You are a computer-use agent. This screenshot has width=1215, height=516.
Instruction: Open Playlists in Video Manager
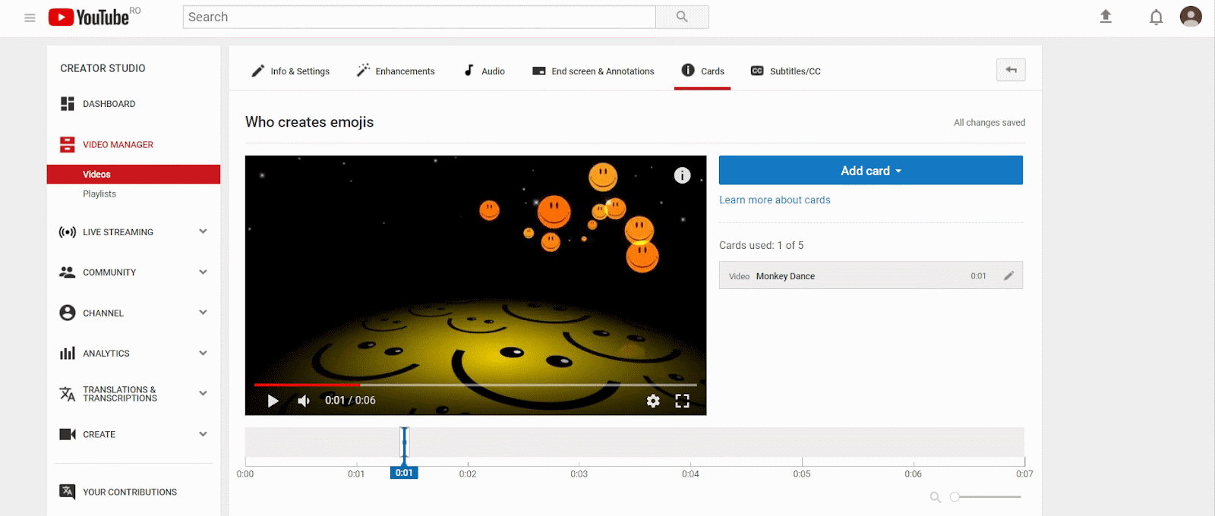coord(99,194)
